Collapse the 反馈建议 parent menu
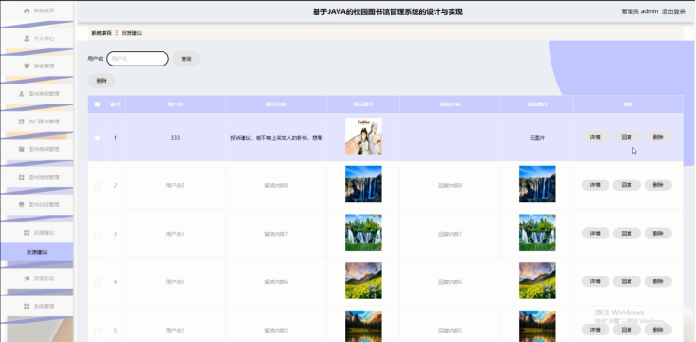Screen dimensions: 696x342 point(37,233)
